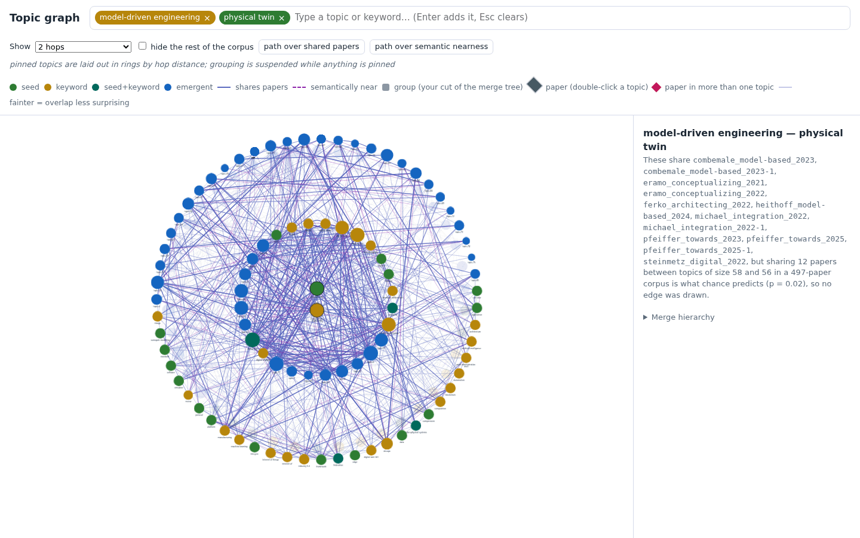Focus the topic or keyword input field

570,17
